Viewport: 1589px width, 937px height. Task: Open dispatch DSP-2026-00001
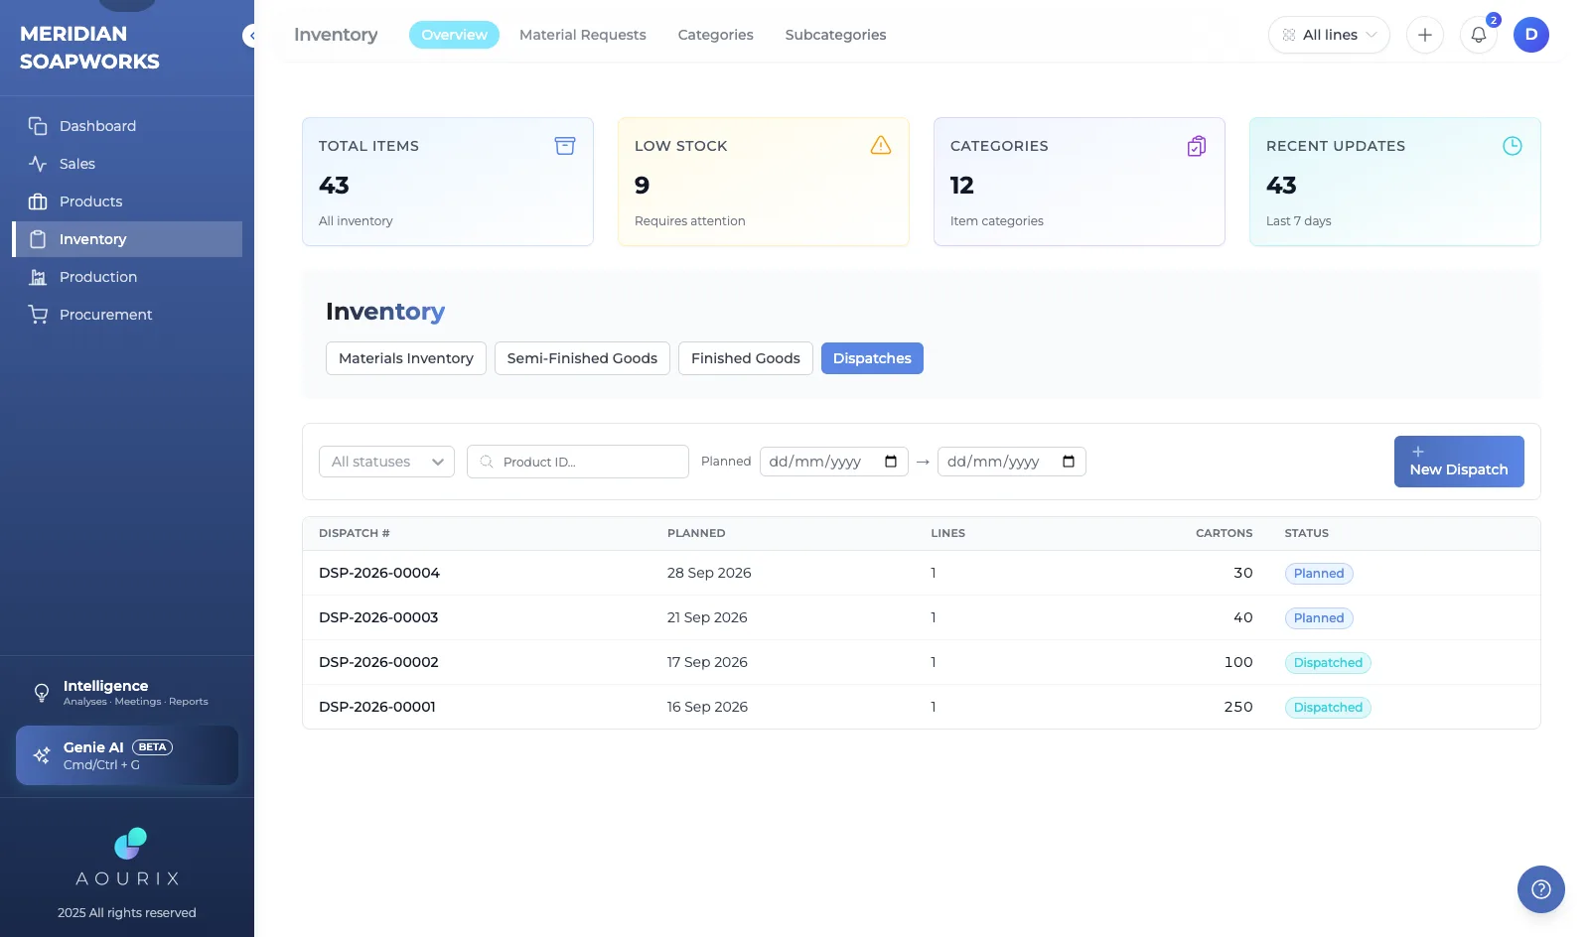(377, 707)
